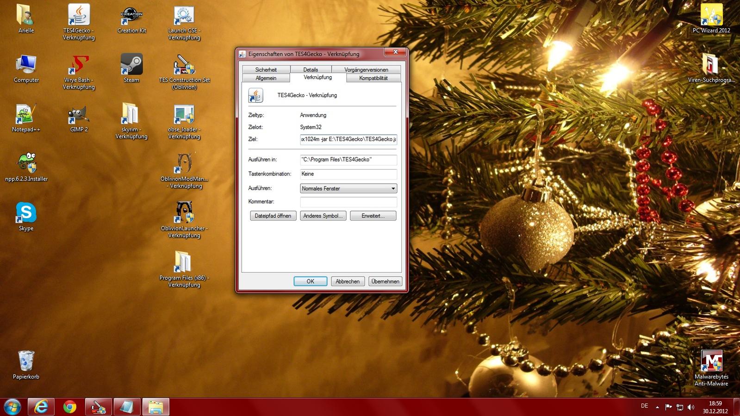740x416 pixels.
Task: Select the TES Construction Set icon
Action: (x=184, y=65)
